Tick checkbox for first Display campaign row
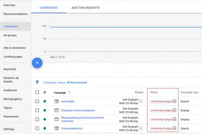Screen dimensions: 202x134 37,110
